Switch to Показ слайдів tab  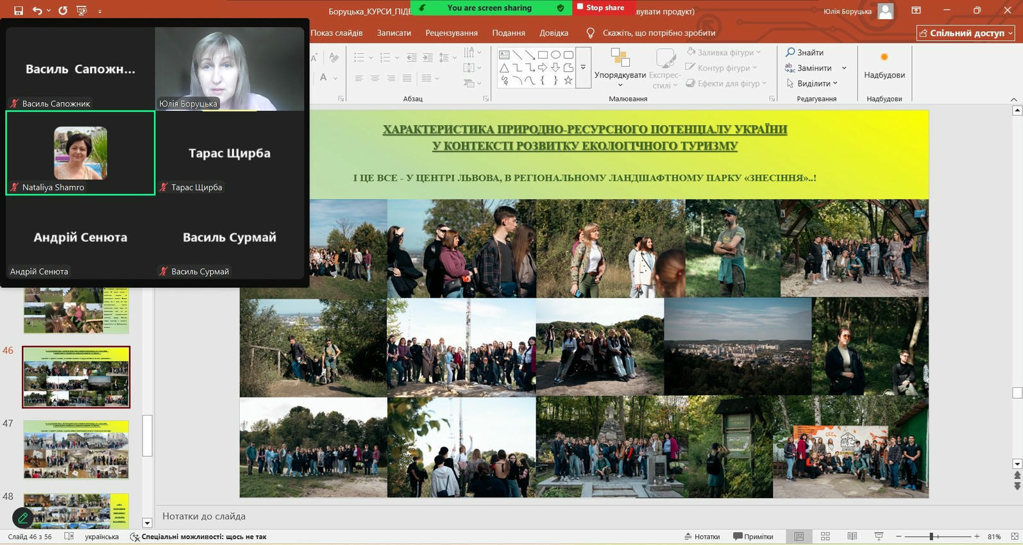(337, 33)
